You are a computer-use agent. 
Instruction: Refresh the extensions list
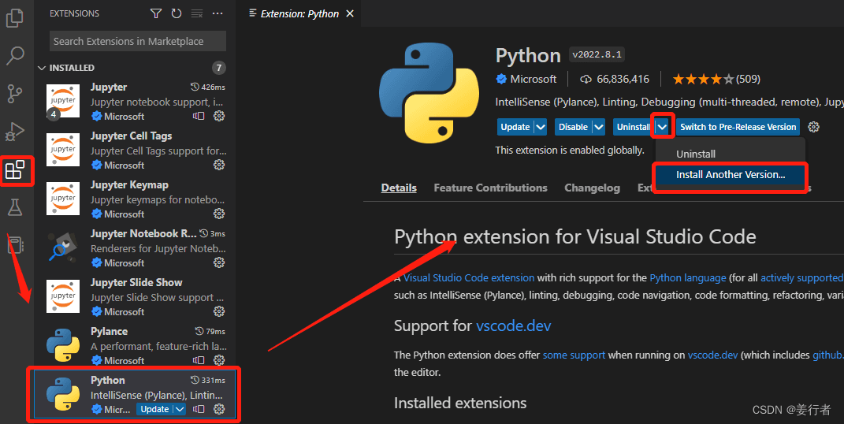click(176, 13)
